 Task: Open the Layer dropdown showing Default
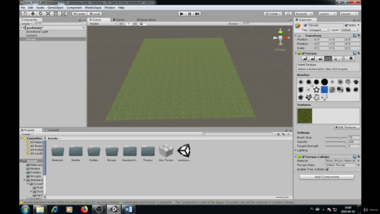350,30
